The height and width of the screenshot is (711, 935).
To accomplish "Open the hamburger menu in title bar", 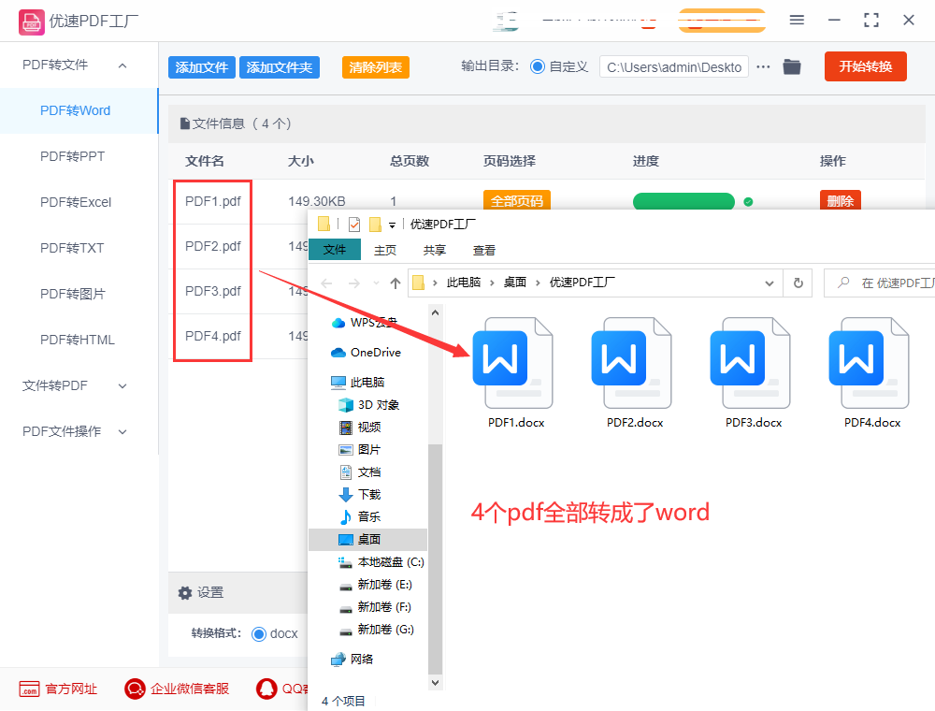I will tap(797, 21).
